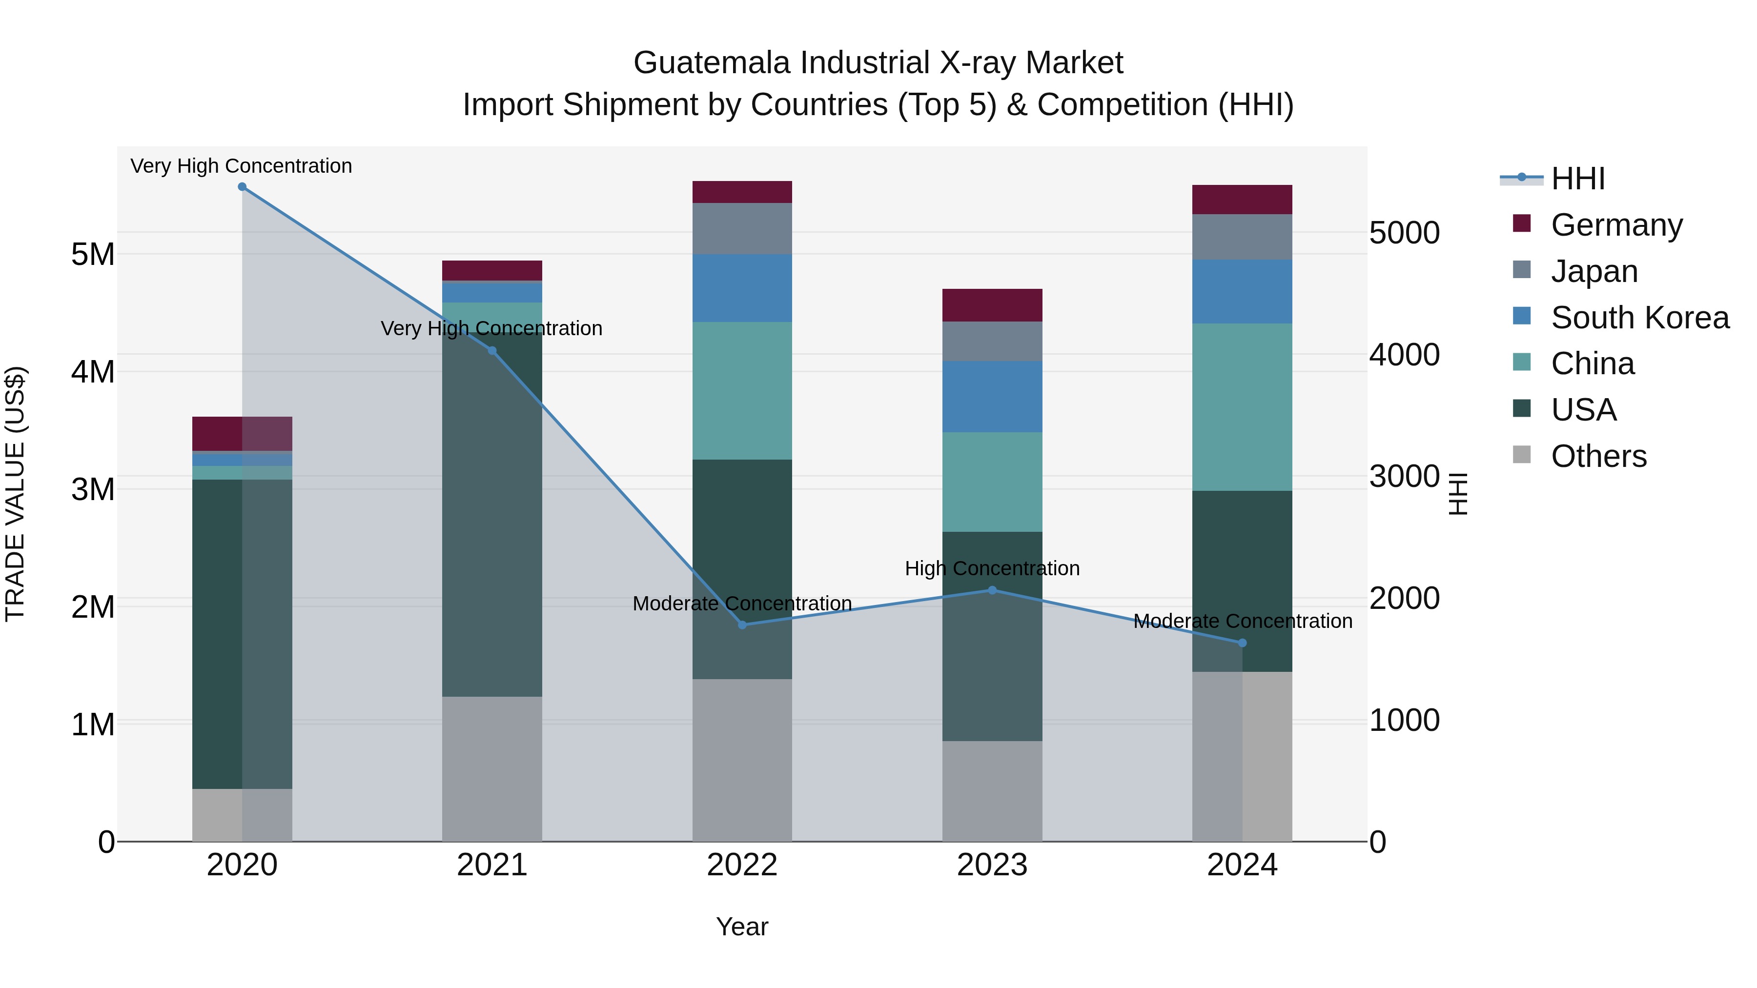Click the chart title 'Guatemala Industrial X-ray Market'
1757x988 pixels.
(878, 63)
